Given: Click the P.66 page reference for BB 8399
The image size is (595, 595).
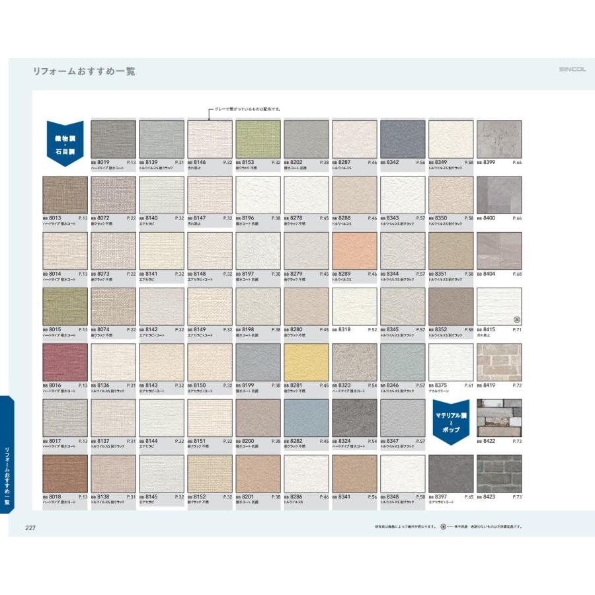Looking at the screenshot, I should [x=517, y=162].
